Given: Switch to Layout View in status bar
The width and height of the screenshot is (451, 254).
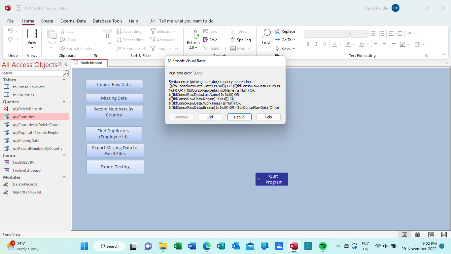Looking at the screenshot, I should [x=431, y=234].
